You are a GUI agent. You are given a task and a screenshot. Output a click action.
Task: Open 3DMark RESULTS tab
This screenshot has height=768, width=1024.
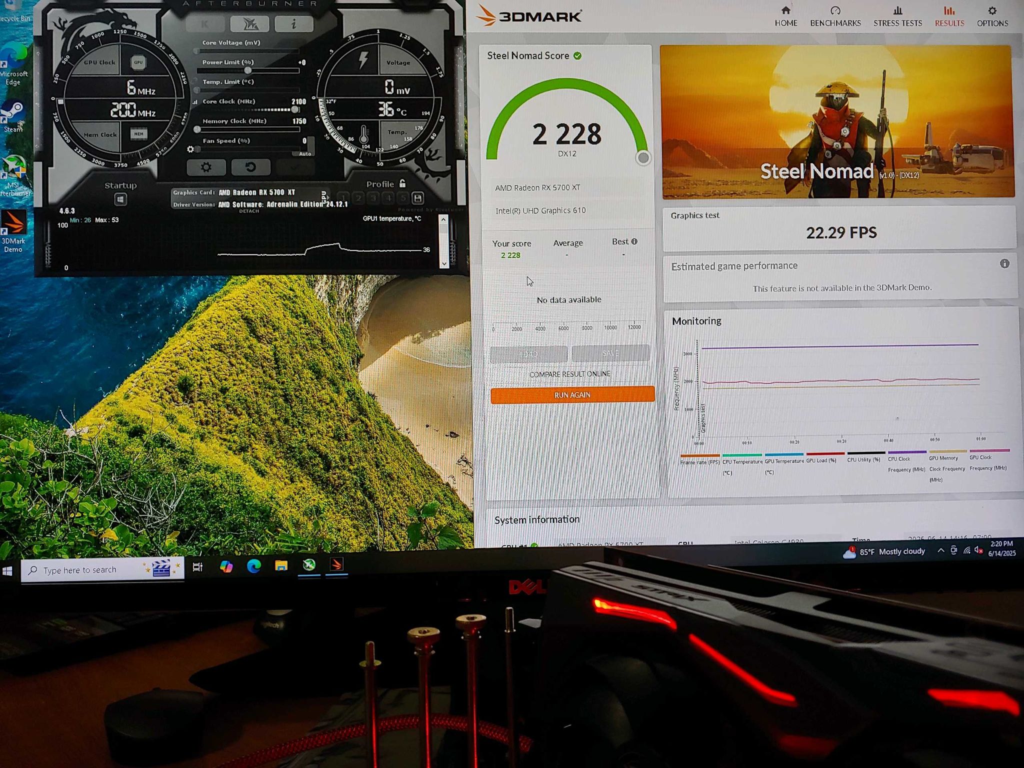click(949, 16)
